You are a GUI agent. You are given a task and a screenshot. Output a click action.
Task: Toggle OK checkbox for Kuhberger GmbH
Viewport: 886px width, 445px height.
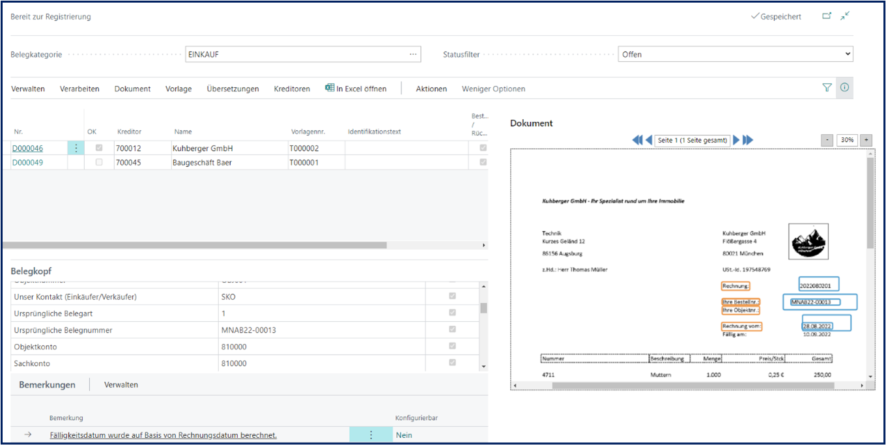[x=99, y=149]
